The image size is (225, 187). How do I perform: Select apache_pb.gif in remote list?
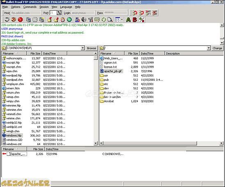pos(112,71)
